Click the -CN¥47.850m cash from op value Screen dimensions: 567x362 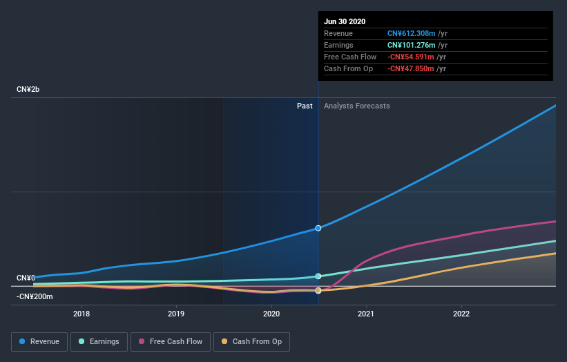coord(410,68)
